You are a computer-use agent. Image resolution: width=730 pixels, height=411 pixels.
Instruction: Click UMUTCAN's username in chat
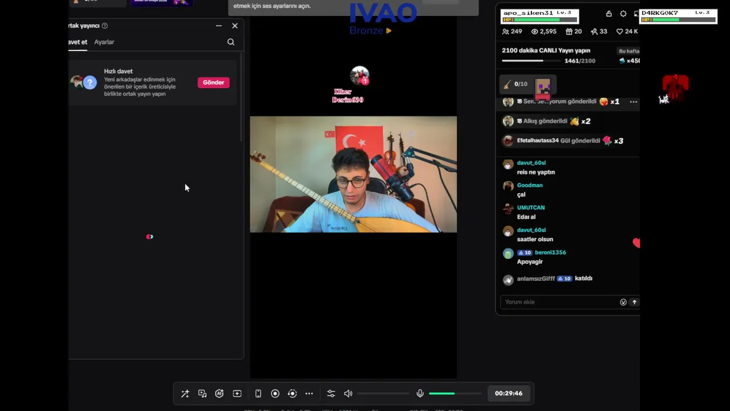point(531,208)
